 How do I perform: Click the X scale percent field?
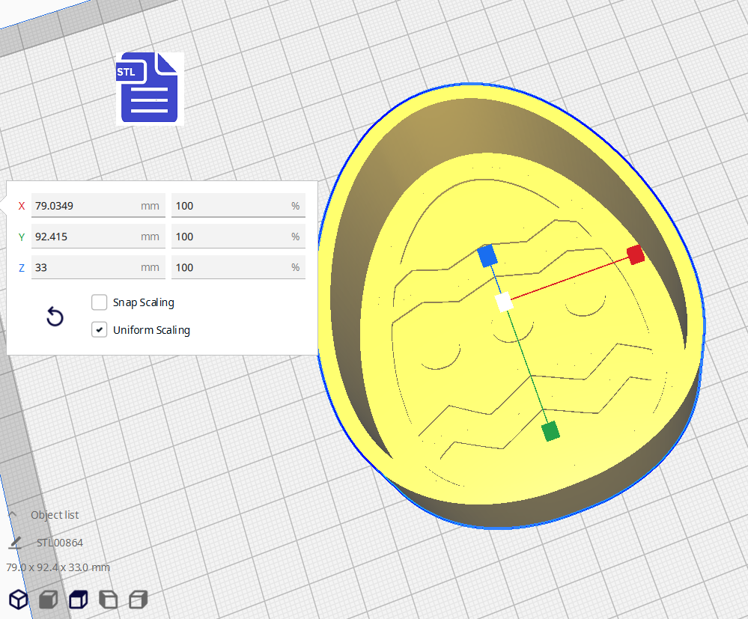coord(228,205)
